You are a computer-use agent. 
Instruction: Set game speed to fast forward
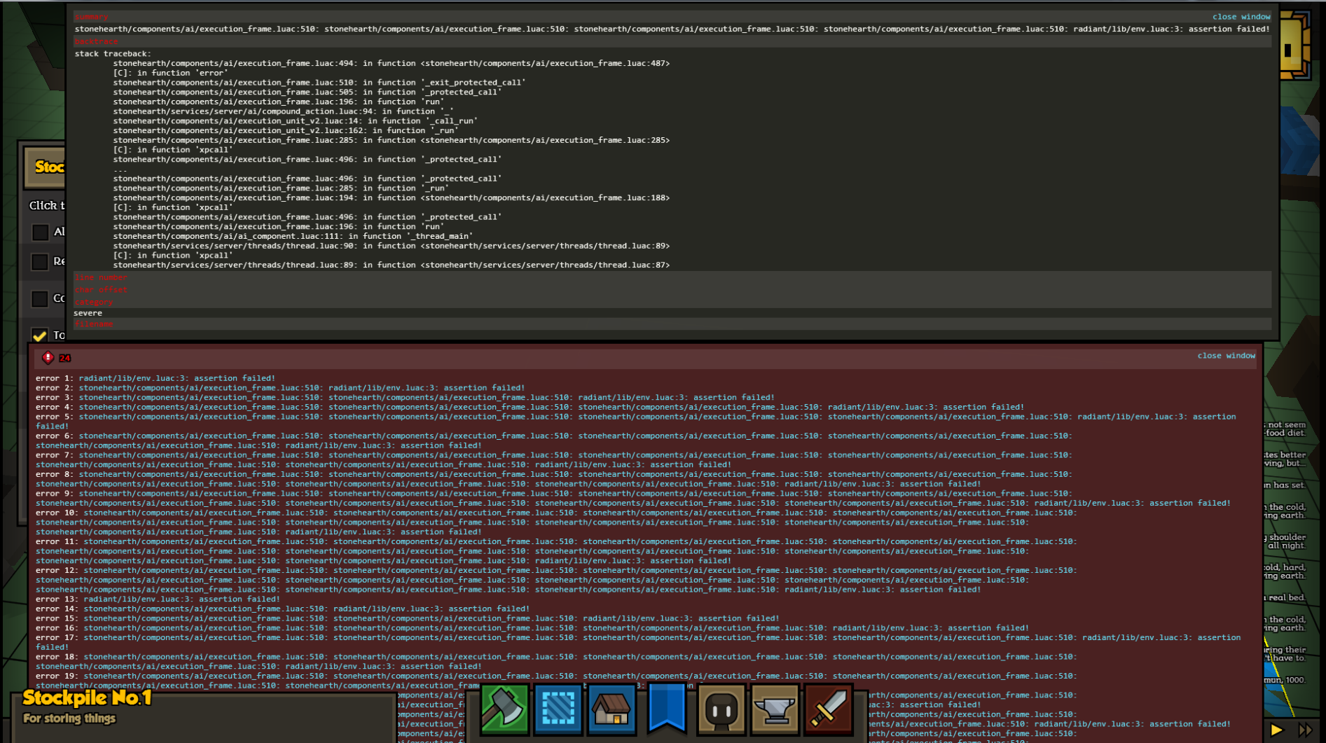point(1305,730)
